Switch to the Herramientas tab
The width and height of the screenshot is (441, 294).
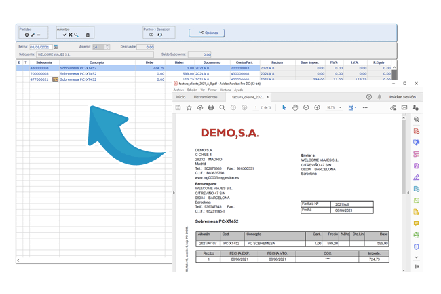click(x=206, y=97)
